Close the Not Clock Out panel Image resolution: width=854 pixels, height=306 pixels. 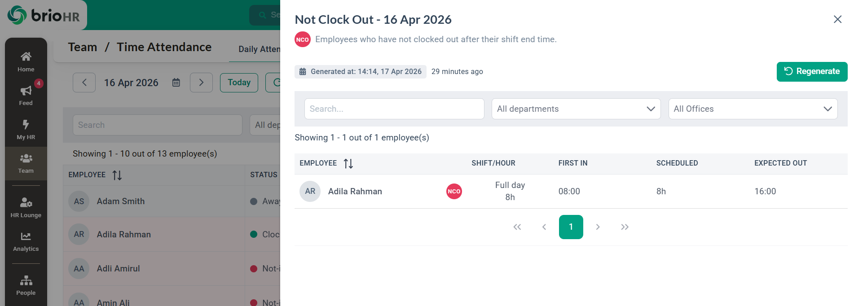[837, 19]
